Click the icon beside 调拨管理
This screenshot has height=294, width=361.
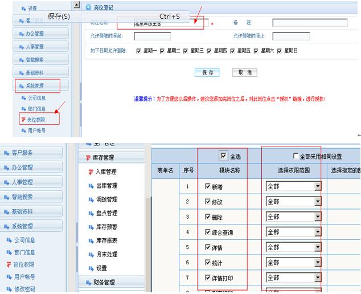[91, 199]
